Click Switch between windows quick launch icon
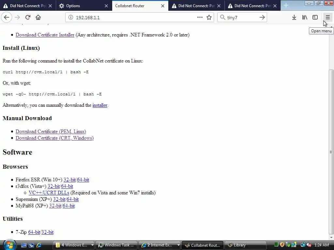Image resolution: width=334 pixels, height=250 pixels. [31, 245]
